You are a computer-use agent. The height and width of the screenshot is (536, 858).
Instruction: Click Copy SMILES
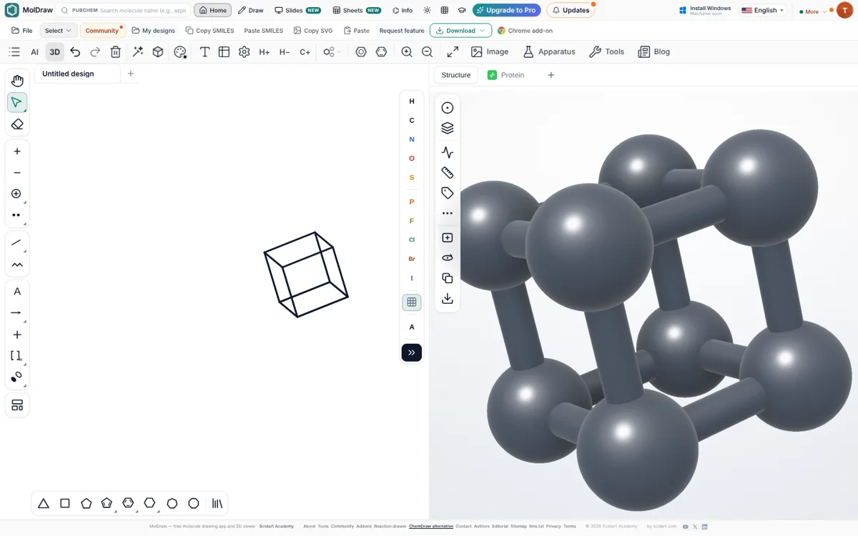coord(209,31)
